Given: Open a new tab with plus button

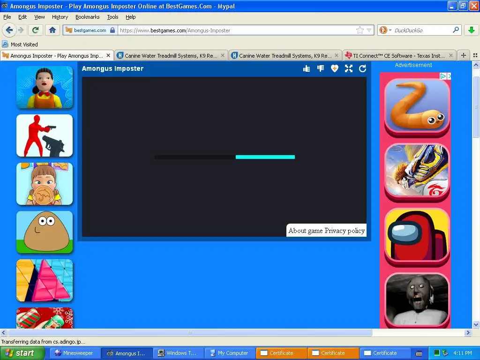Looking at the screenshot, I should 464,55.
